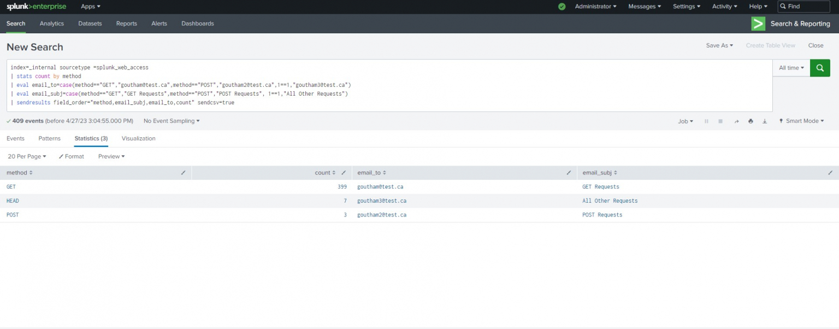Switch to the Visualization tab
This screenshot has height=329, width=839.
(138, 138)
